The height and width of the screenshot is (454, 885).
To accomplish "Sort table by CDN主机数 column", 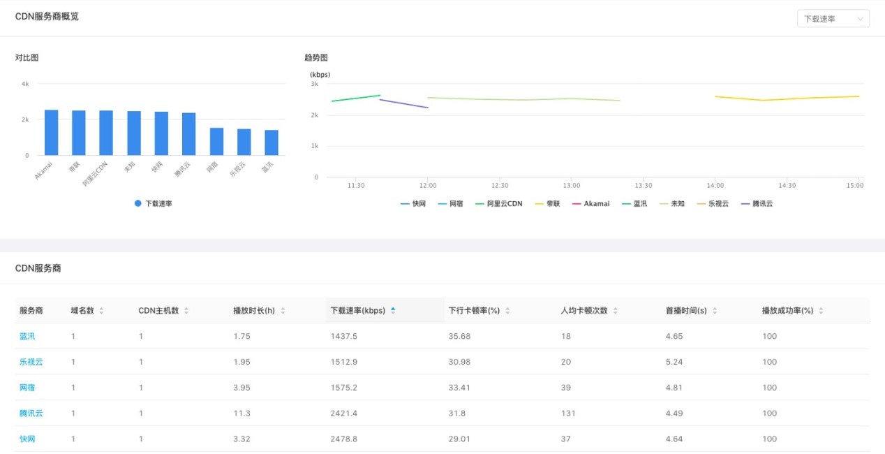I will (164, 311).
